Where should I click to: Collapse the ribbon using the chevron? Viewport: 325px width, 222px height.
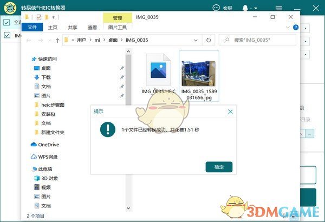tap(288, 28)
